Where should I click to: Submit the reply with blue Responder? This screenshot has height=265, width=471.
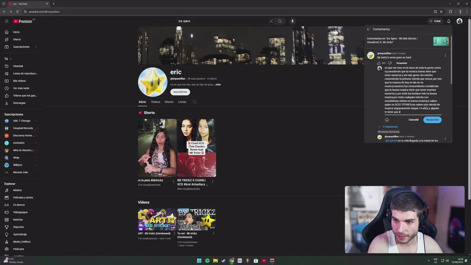[432, 120]
